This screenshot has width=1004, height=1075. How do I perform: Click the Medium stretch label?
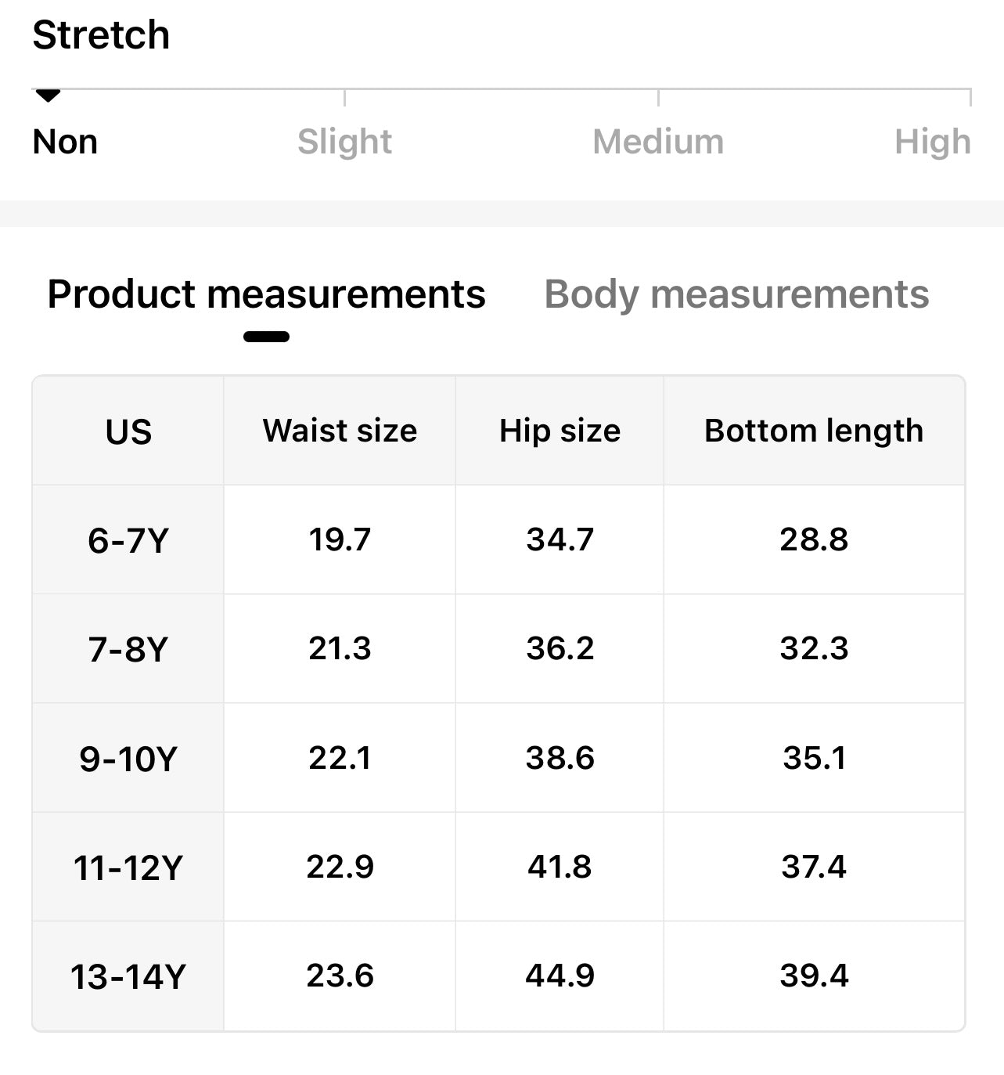658,142
